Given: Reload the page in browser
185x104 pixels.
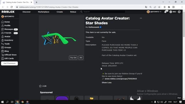Looking at the screenshot, I should pos(12,7).
